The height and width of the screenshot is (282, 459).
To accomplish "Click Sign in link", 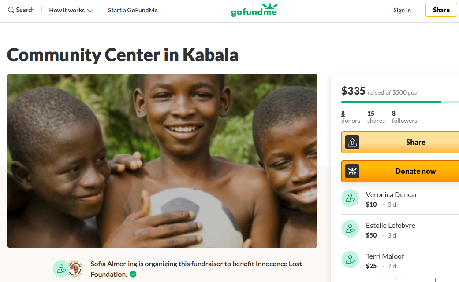I will click(402, 10).
